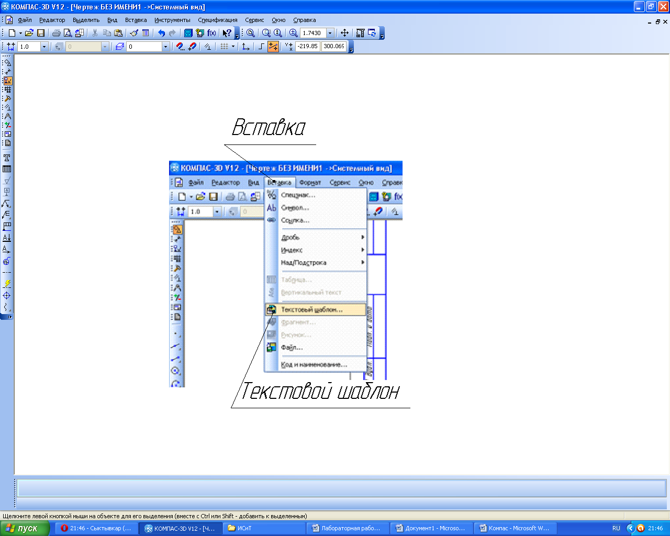Click the Layers manager icon
This screenshot has height=536, width=670.
pyautogui.click(x=120, y=47)
